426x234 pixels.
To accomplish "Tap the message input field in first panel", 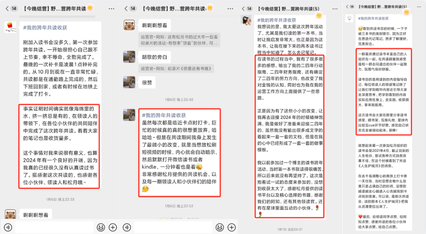I will 54,227.
